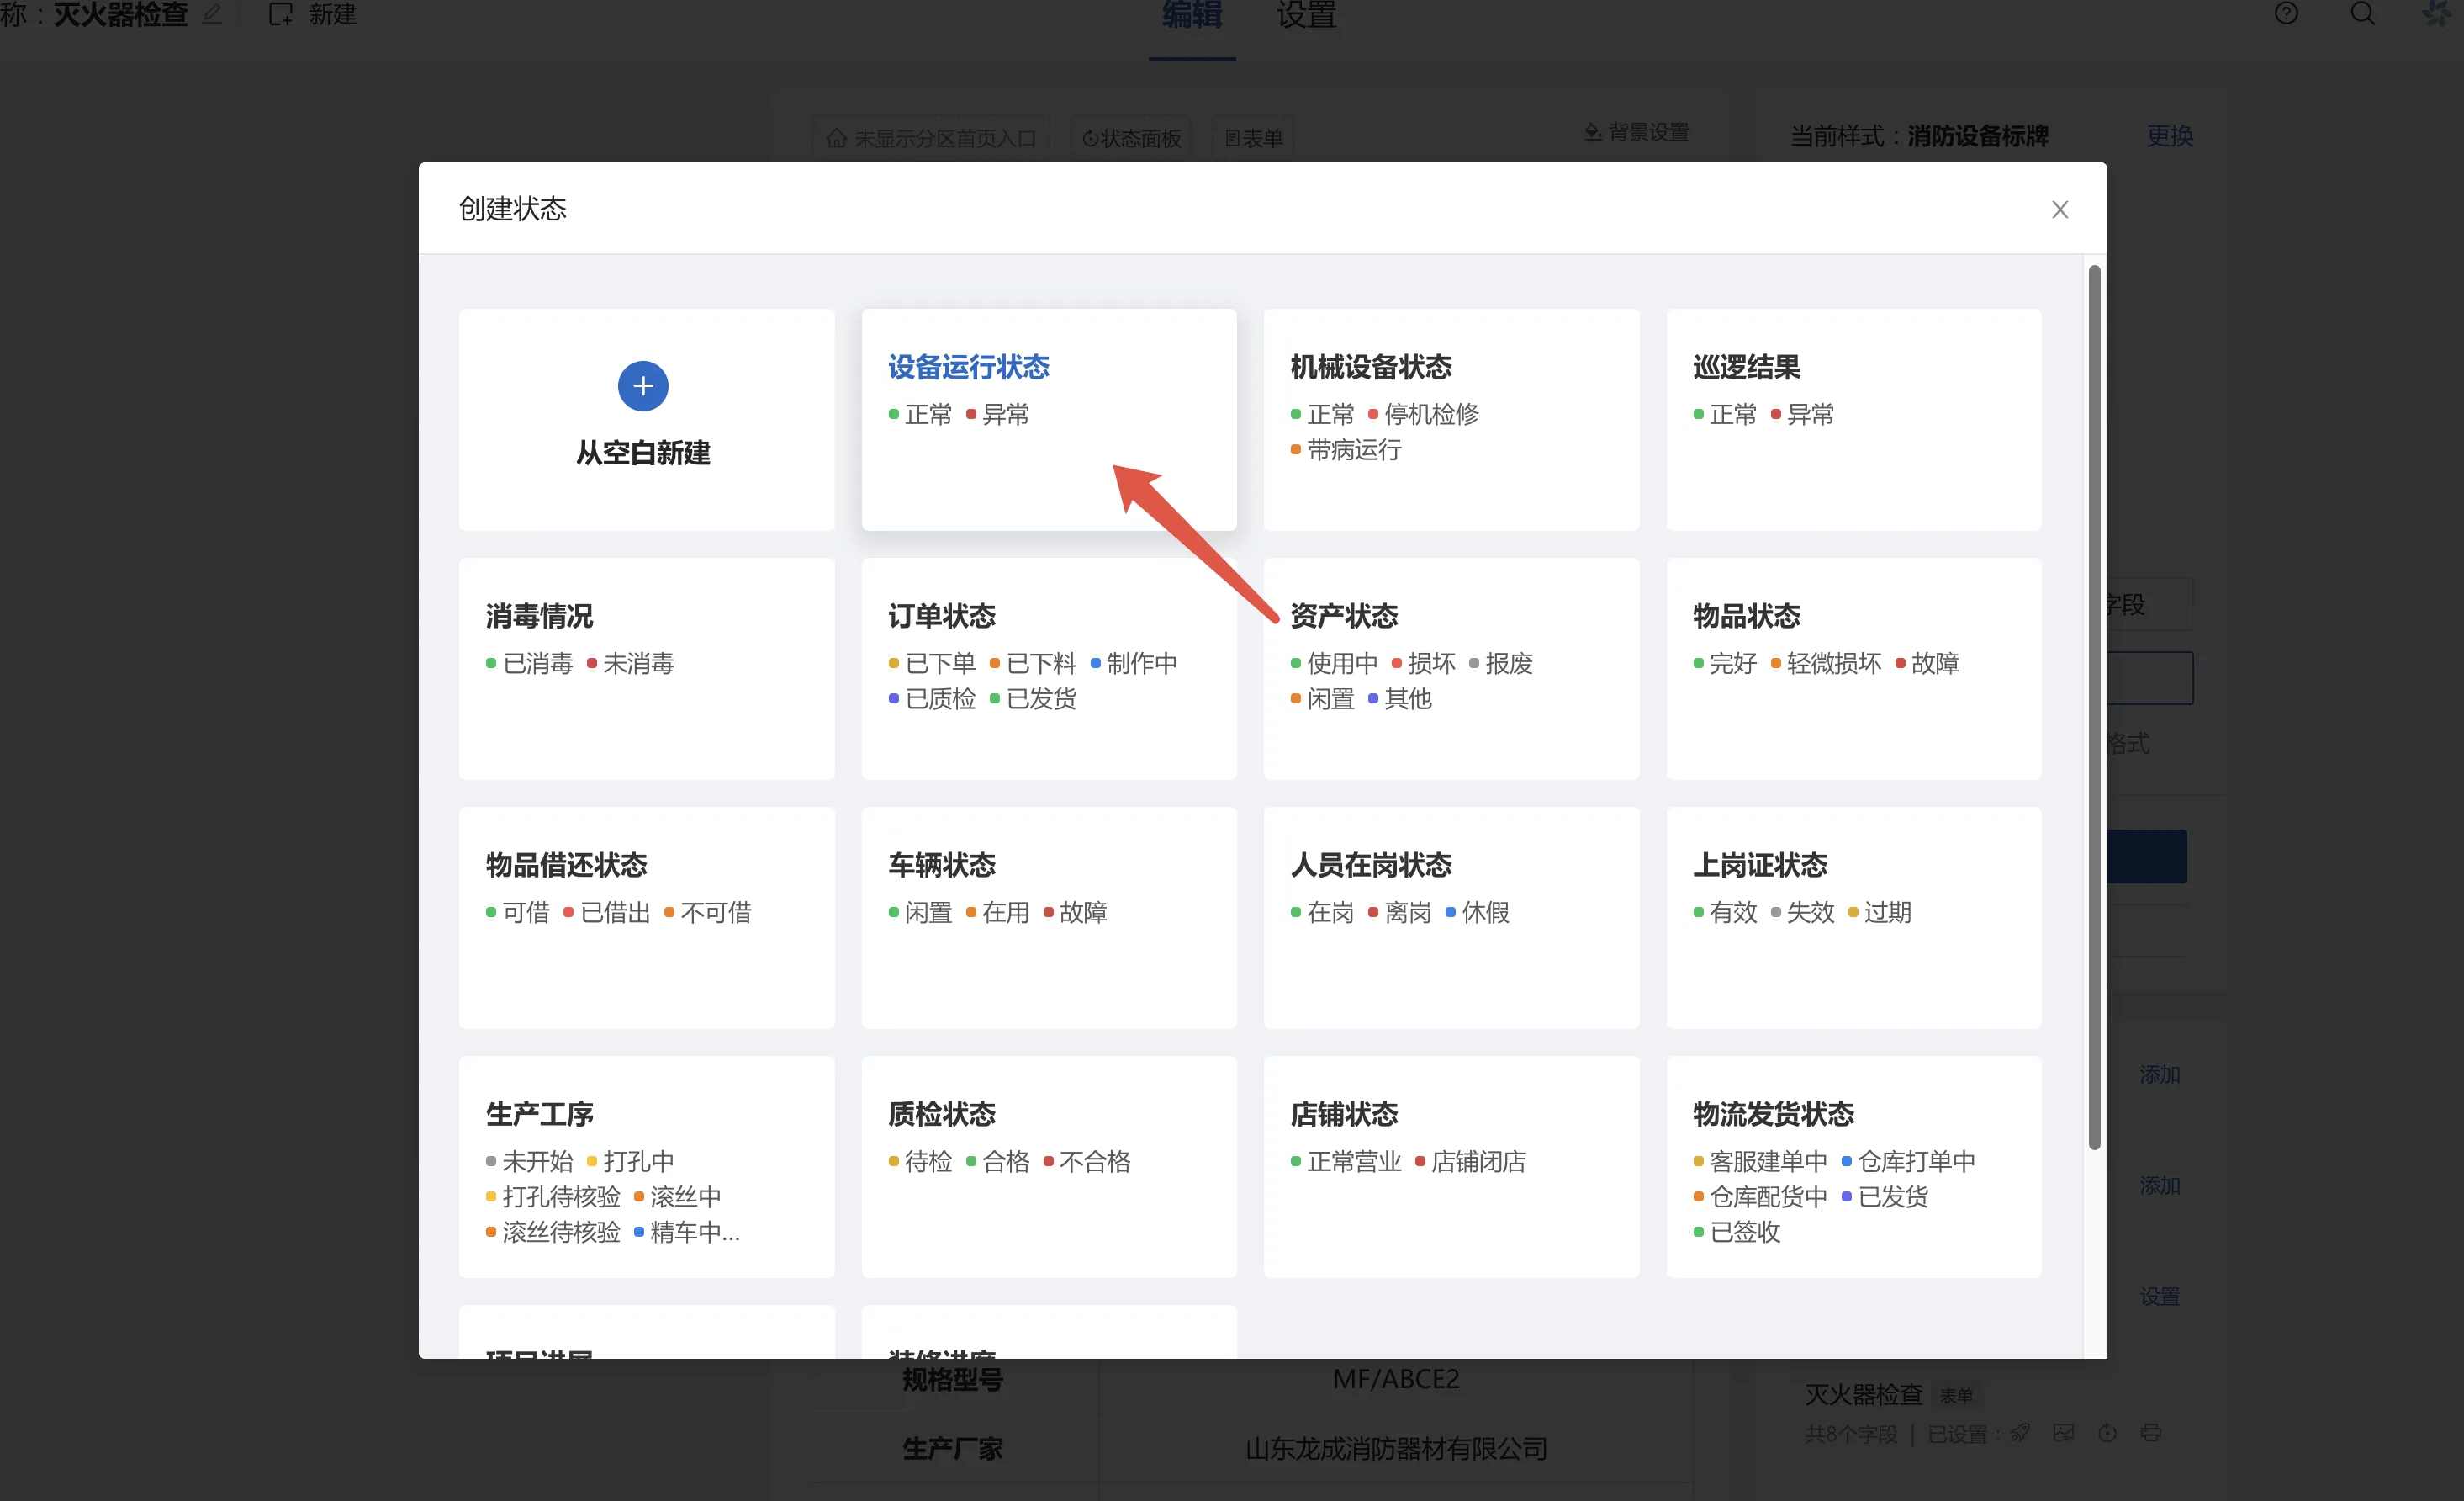This screenshot has width=2464, height=1501.
Task: Click 从空白新建 text label
Action: tap(643, 453)
